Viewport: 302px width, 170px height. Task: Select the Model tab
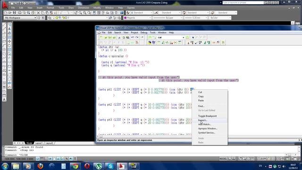pos(29,143)
